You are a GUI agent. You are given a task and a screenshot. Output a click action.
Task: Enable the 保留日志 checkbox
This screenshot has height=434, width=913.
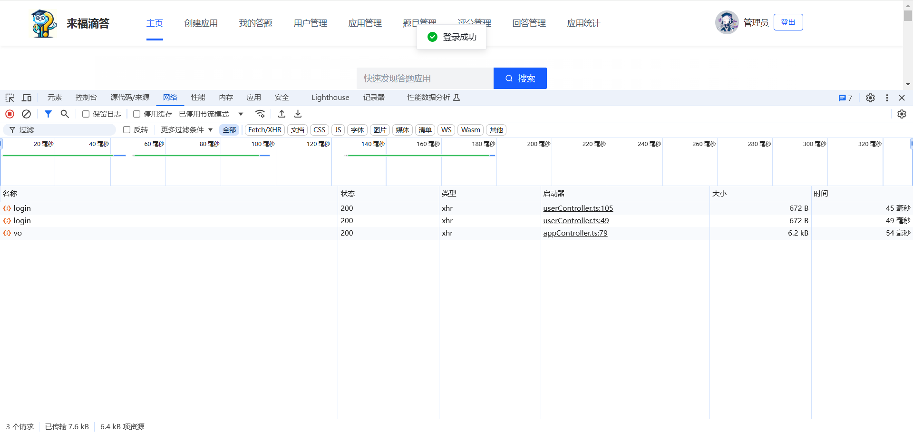86,114
